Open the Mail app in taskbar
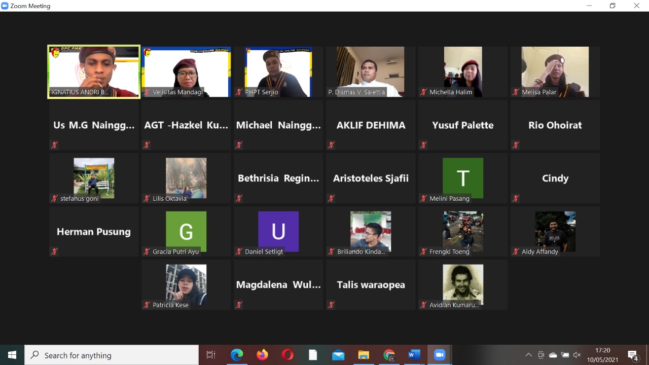This screenshot has height=365, width=649. (x=338, y=355)
